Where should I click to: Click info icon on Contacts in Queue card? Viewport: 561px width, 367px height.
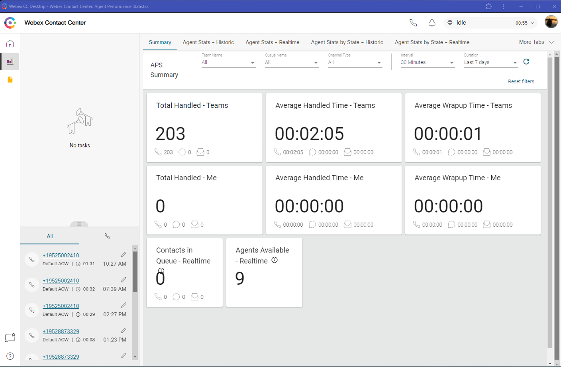(x=161, y=270)
